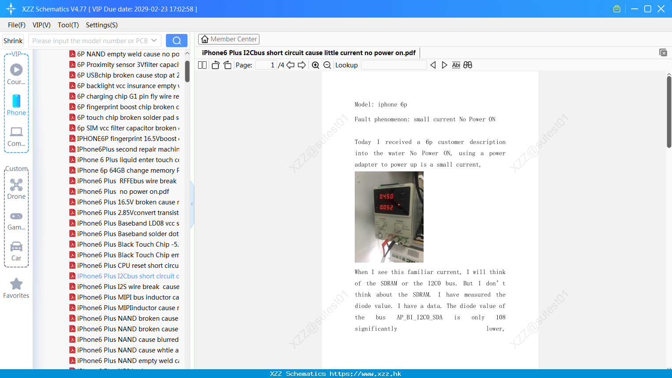Open '6P USBchip broken cause stop at 2' file
Viewport: 672px width, 378px height.
click(x=124, y=75)
